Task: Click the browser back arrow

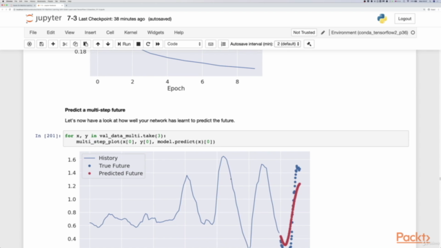Action: coord(3,10)
